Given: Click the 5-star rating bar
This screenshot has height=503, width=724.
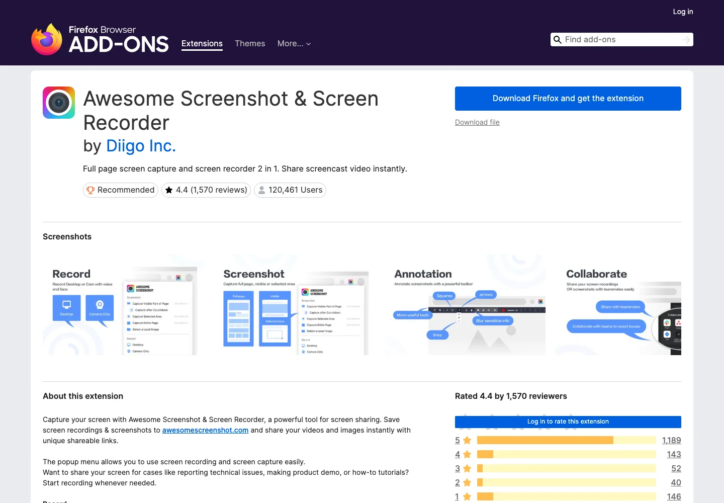Looking at the screenshot, I should coord(567,440).
